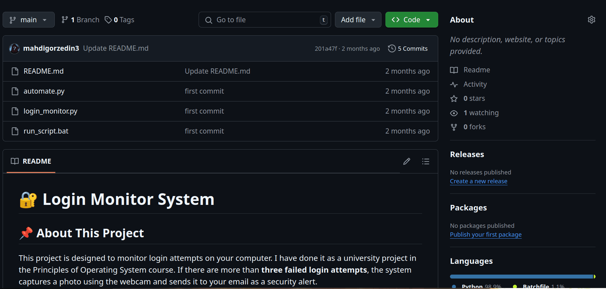Open the Readme link in About
606x289 pixels.
click(x=477, y=70)
